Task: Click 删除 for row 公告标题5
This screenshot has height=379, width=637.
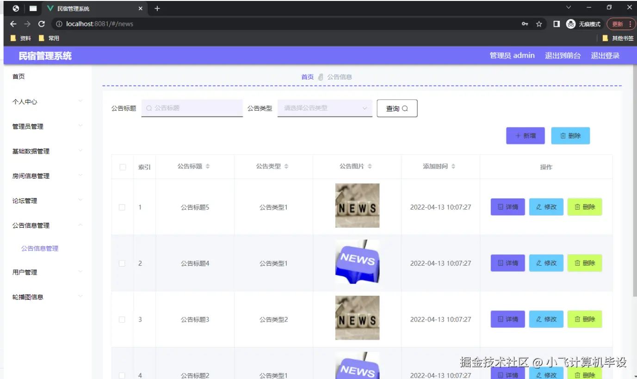Action: coord(585,207)
